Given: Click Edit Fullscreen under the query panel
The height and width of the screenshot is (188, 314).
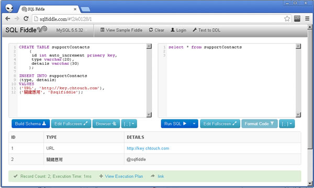Looking at the screenshot, I should (x=220, y=124).
